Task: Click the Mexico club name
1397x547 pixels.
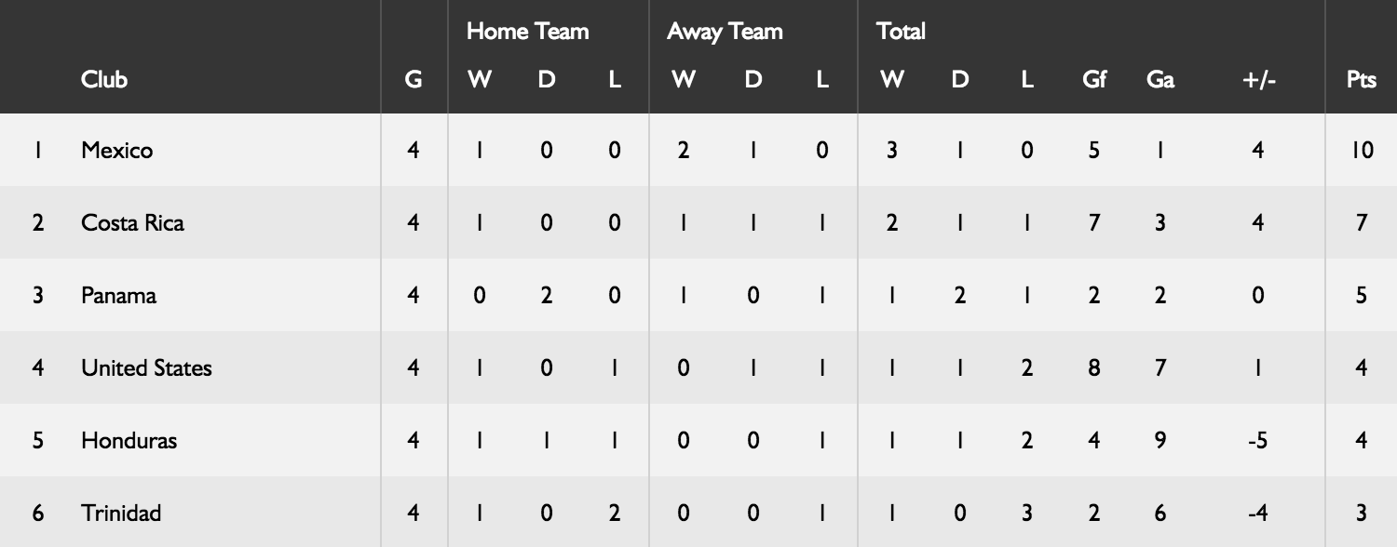Action: tap(116, 150)
